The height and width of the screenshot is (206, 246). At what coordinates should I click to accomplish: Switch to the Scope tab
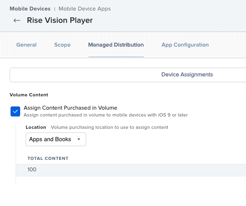[62, 45]
